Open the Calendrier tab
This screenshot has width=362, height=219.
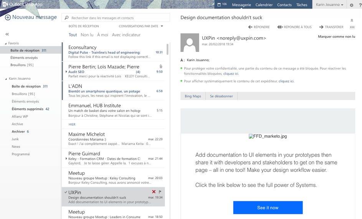264,5
